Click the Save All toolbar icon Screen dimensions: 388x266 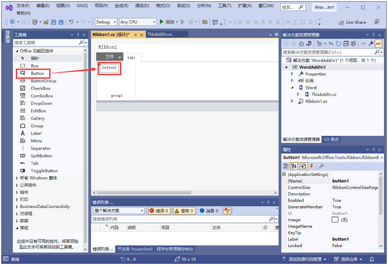[61, 22]
